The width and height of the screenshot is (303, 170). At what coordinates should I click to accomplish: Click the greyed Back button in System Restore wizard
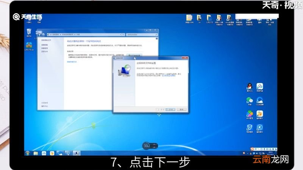click(160, 110)
